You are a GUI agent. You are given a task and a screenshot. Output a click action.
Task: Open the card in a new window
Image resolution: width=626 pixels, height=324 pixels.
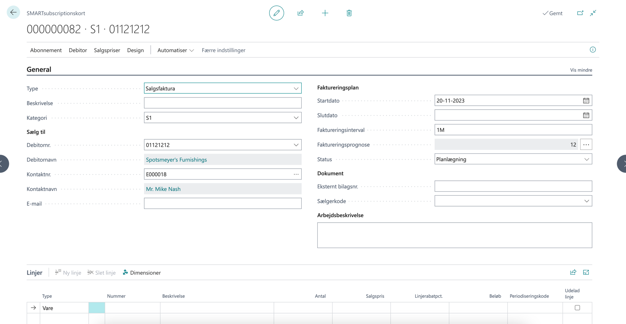pos(580,13)
